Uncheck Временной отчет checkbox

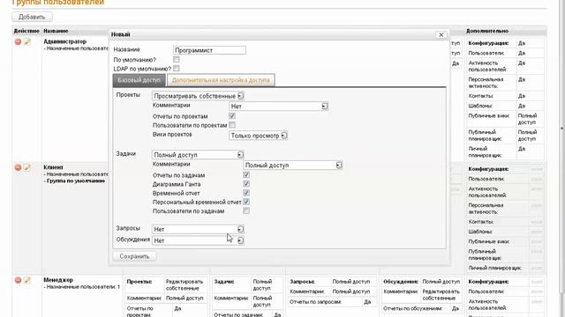[246, 193]
